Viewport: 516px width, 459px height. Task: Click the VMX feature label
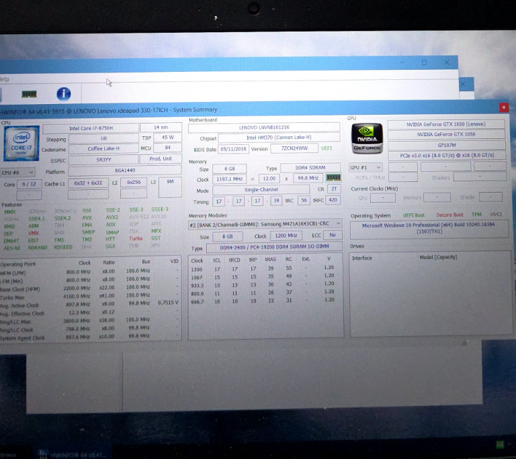(x=33, y=233)
